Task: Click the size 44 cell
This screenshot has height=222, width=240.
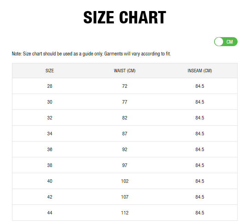Action: click(x=50, y=213)
